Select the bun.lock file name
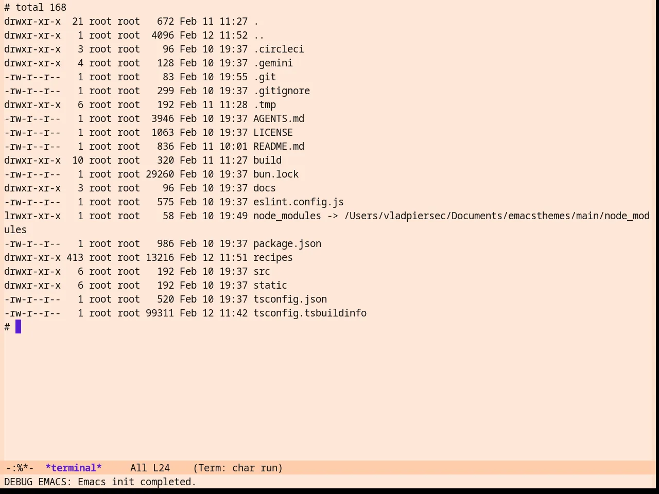 [276, 174]
